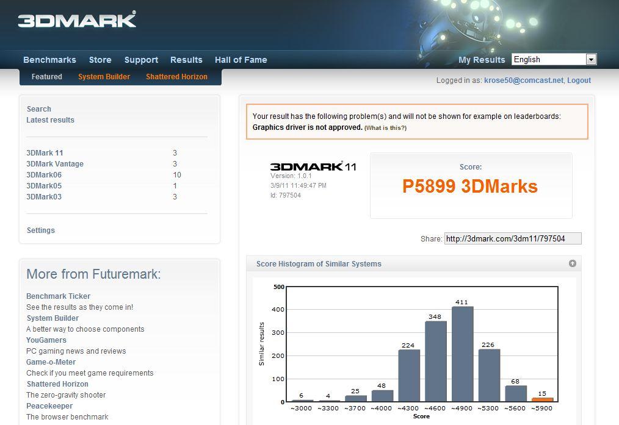Image resolution: width=619 pixels, height=425 pixels.
Task: Click 'The browser benchmark' description text
Action: 67,416
